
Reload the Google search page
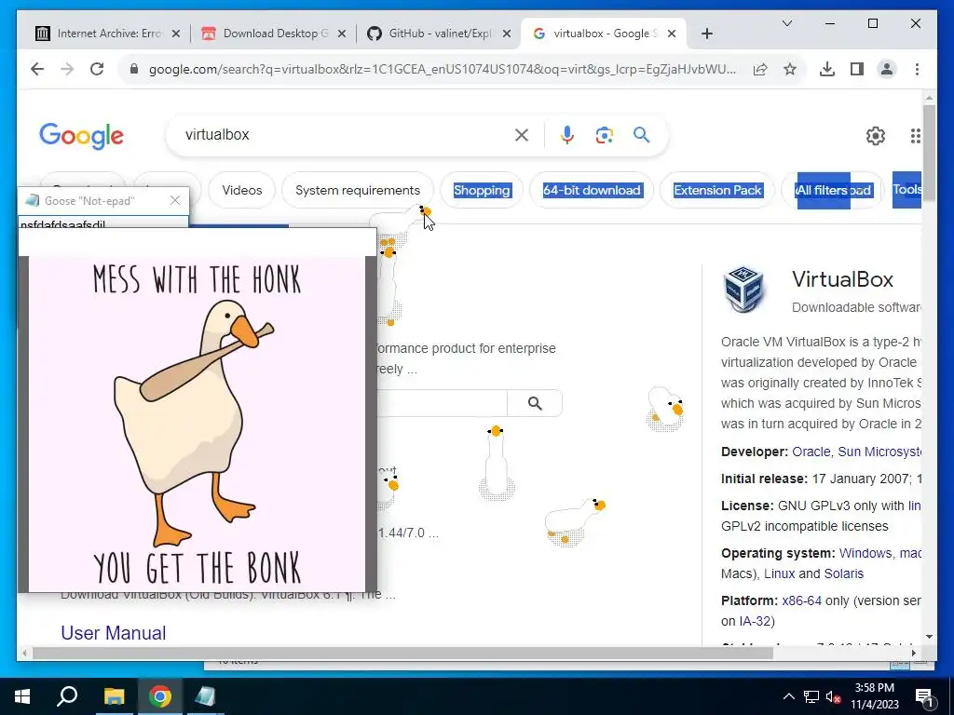tap(97, 69)
